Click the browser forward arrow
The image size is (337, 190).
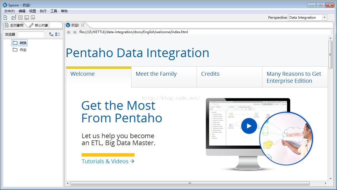click(x=75, y=32)
